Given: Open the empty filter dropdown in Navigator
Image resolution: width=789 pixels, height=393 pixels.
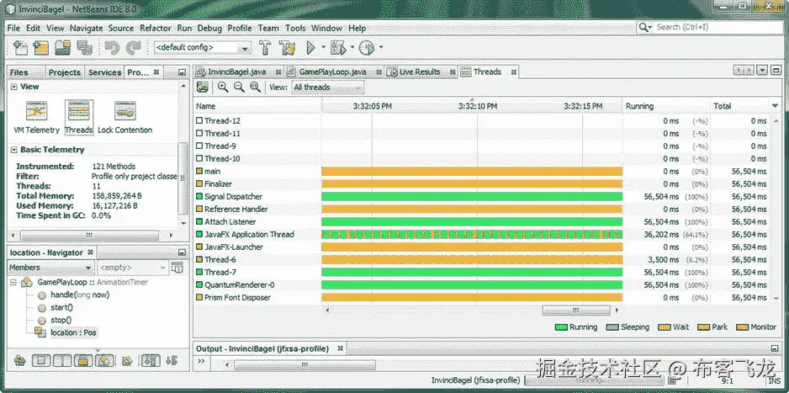Looking at the screenshot, I should pos(133,268).
